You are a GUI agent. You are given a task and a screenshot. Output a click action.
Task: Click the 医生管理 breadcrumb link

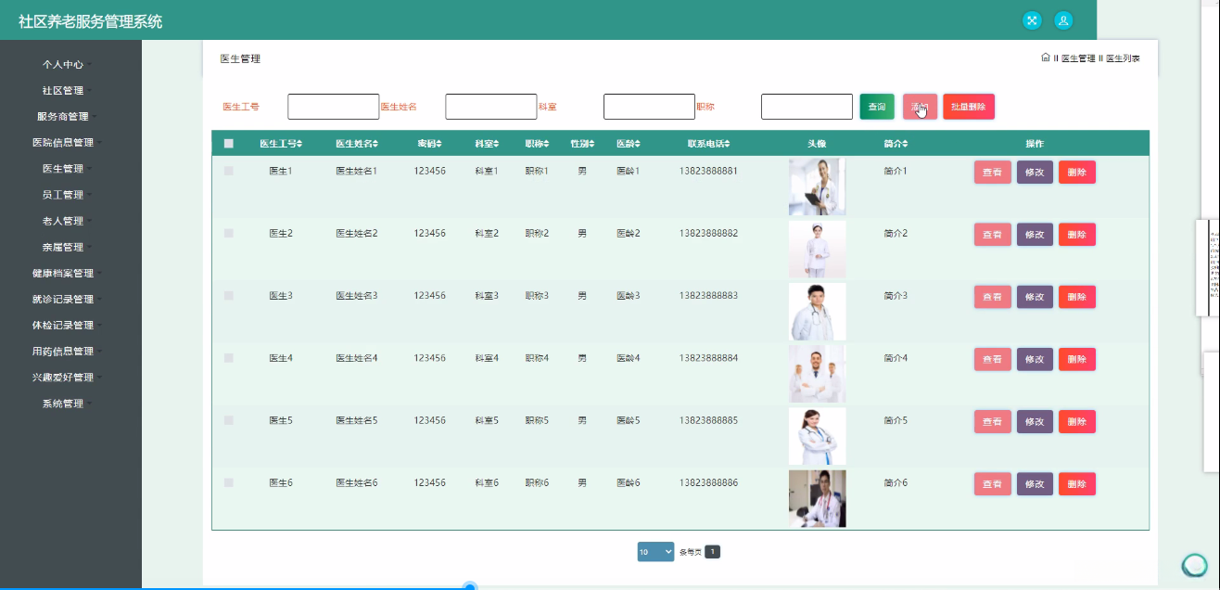pyautogui.click(x=1078, y=58)
